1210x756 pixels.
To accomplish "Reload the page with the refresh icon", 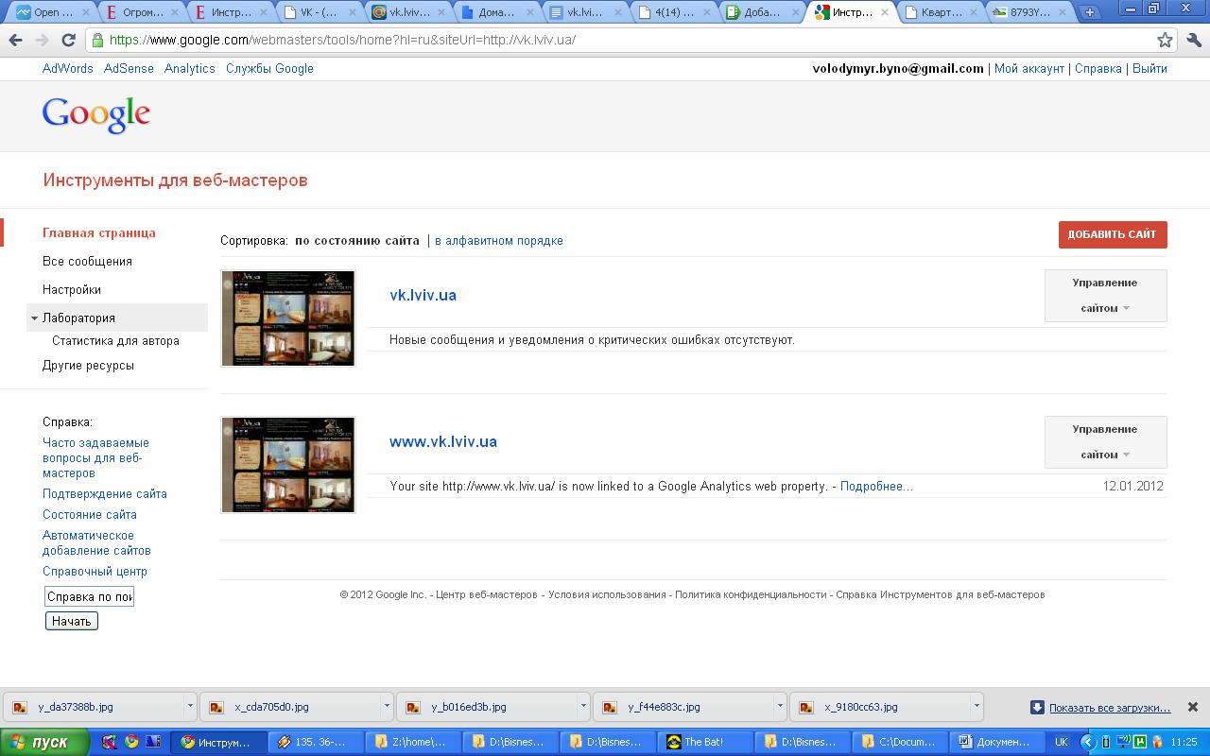I will [x=68, y=41].
